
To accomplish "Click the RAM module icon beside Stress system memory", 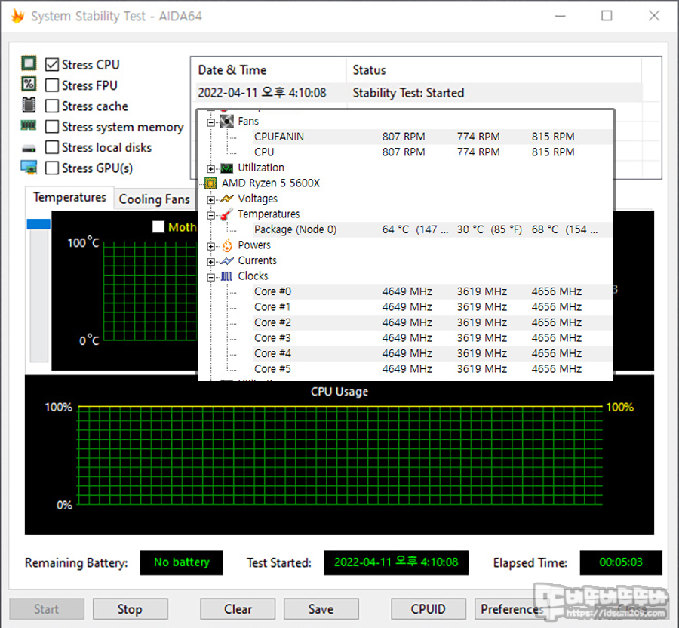I will point(29,125).
